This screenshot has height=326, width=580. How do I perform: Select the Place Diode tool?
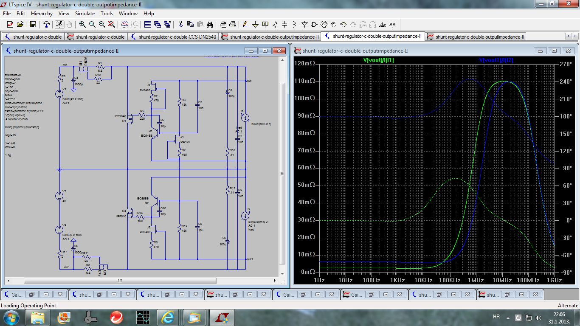[x=304, y=25]
